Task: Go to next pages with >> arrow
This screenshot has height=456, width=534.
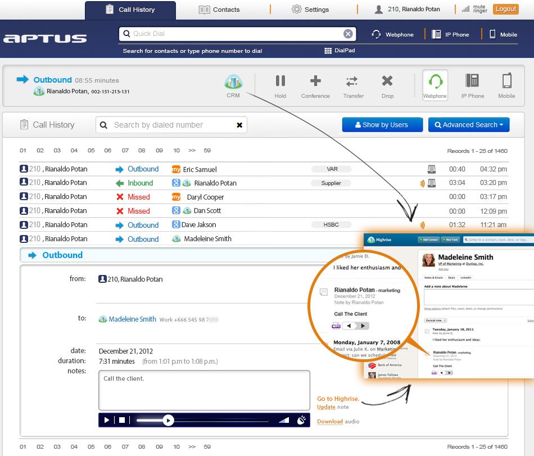Action: pyautogui.click(x=192, y=151)
